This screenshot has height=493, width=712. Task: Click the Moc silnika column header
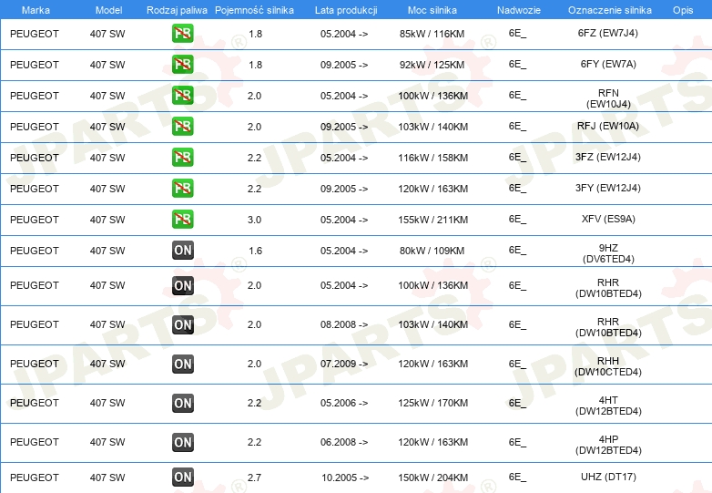[432, 10]
